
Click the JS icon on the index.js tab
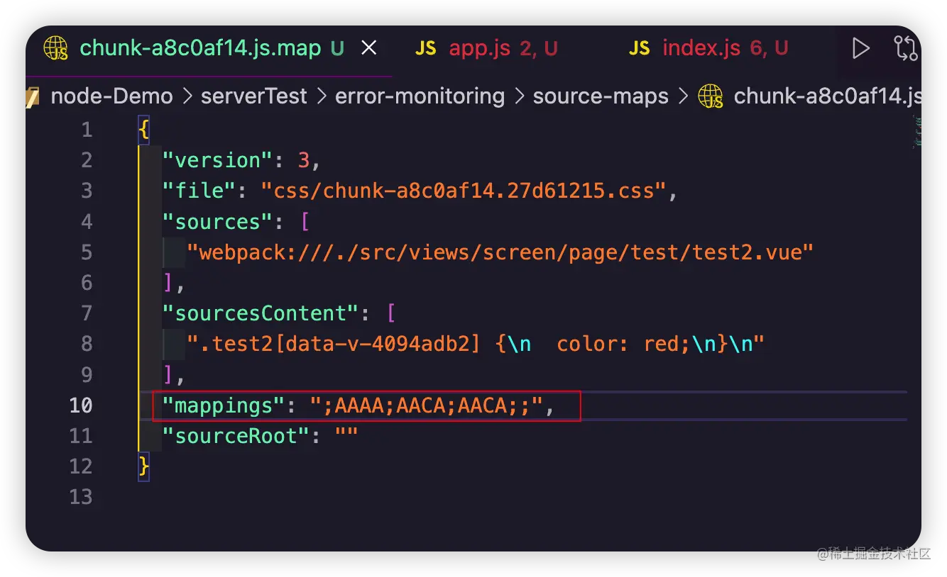pos(639,48)
